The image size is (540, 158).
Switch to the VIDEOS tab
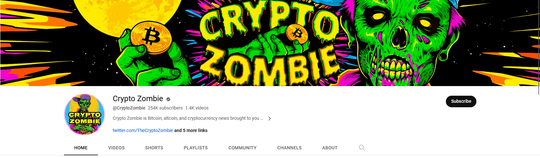click(x=116, y=148)
